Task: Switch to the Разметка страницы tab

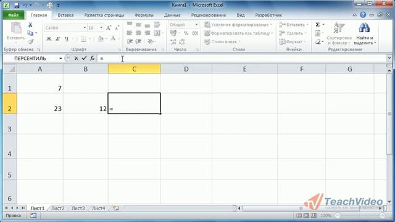Action: pyautogui.click(x=104, y=15)
